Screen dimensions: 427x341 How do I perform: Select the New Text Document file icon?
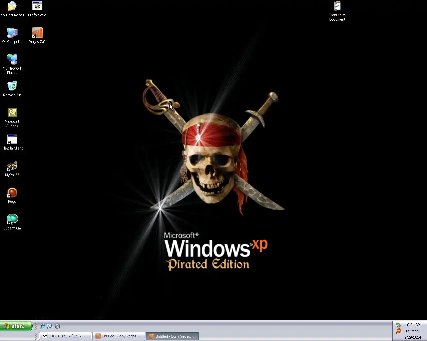(x=337, y=11)
